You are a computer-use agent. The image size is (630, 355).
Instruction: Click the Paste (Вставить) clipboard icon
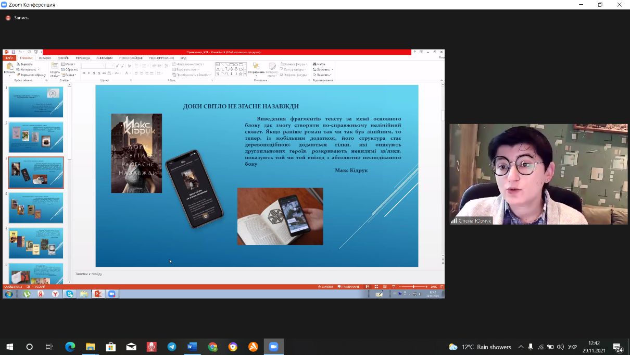(x=9, y=67)
